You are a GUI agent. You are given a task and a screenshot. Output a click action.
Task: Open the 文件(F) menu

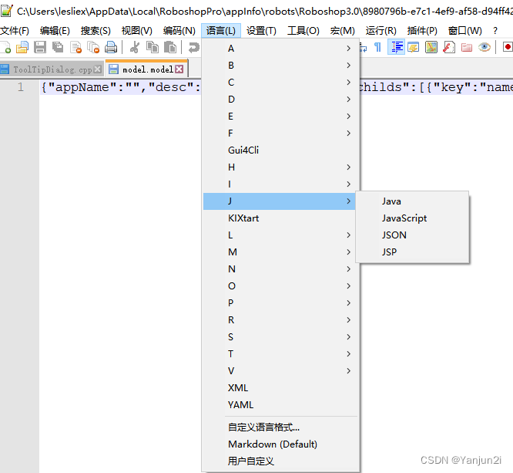pos(15,31)
